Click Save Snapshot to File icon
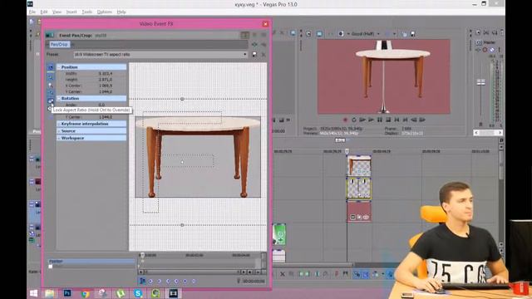532x299 pixels. click(x=412, y=34)
